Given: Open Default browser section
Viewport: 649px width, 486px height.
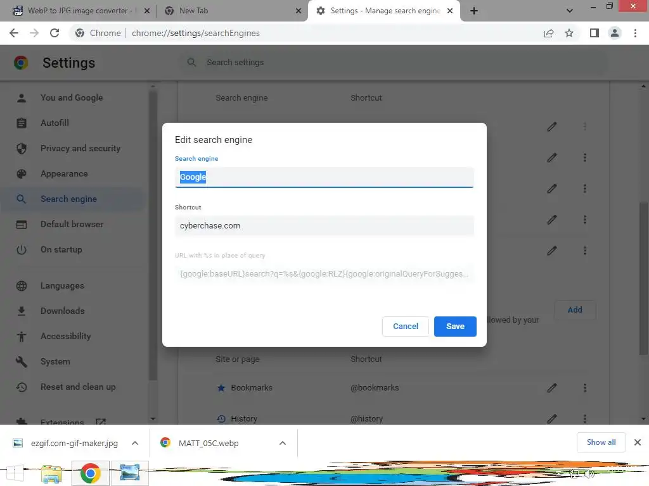Looking at the screenshot, I should (72, 224).
